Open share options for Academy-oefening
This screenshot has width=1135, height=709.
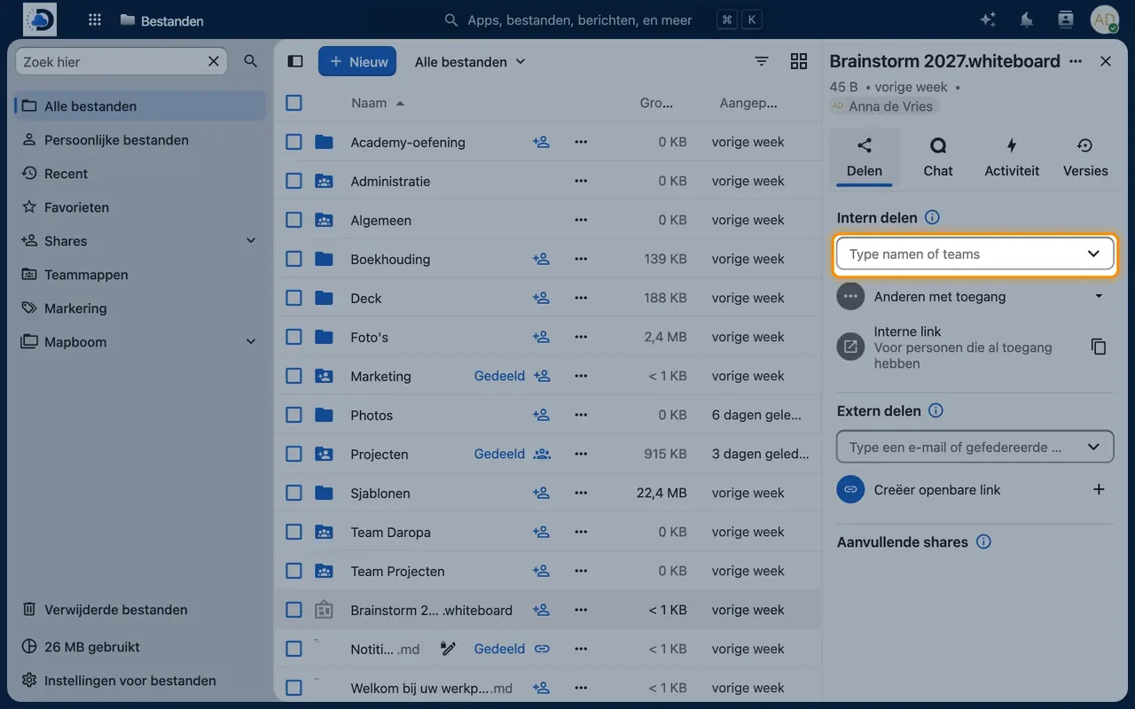tap(541, 142)
